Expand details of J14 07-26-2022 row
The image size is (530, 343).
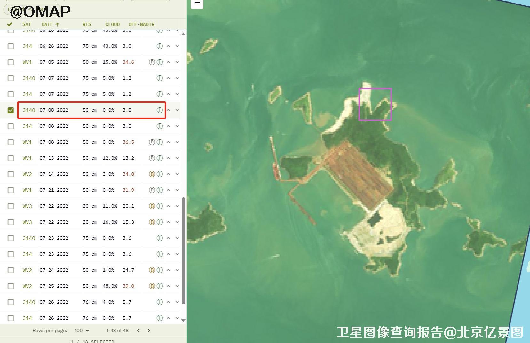(177, 318)
